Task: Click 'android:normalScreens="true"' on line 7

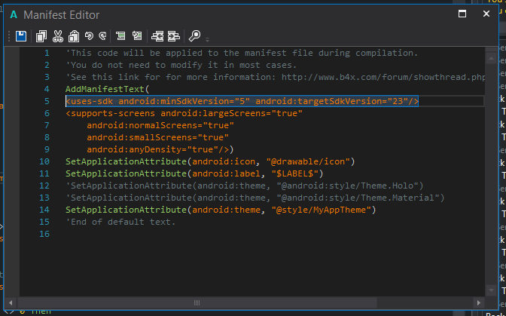Action: click(160, 125)
